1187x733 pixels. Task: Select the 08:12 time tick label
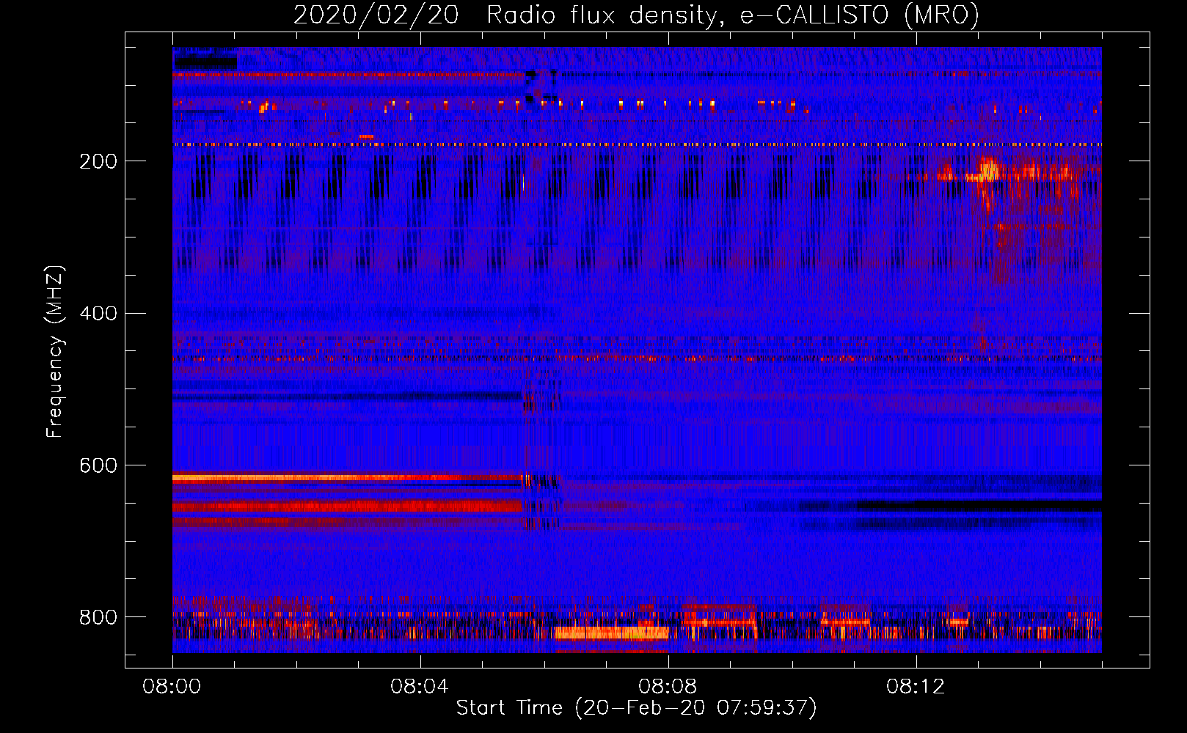click(x=916, y=687)
